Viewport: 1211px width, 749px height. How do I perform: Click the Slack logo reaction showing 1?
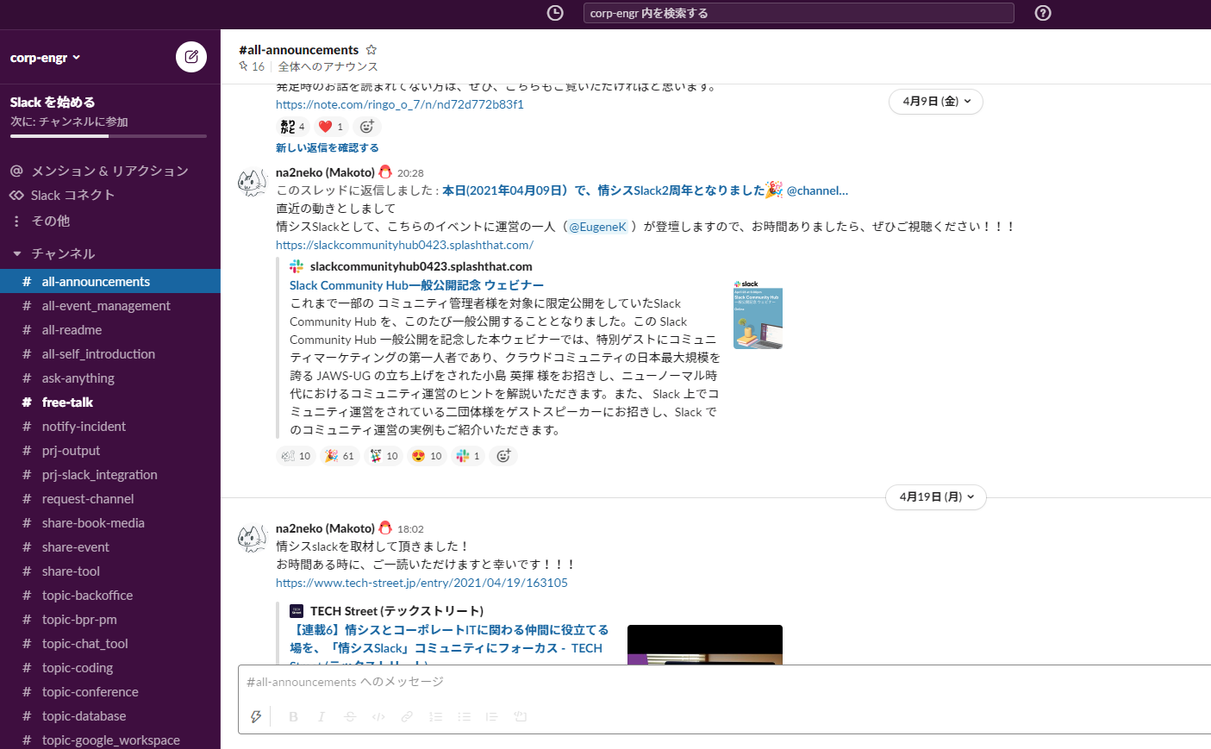[x=468, y=456]
